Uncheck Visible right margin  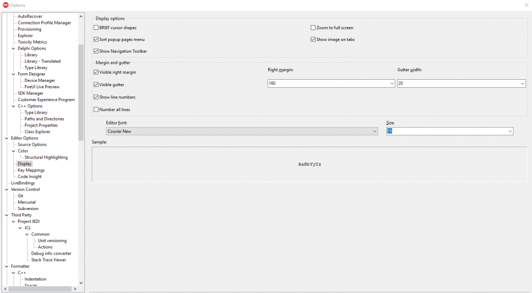[x=96, y=72]
